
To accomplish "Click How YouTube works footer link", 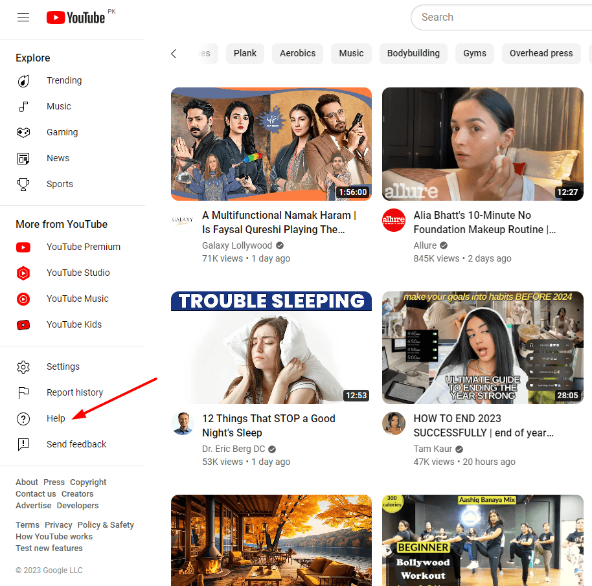I will pos(54,537).
